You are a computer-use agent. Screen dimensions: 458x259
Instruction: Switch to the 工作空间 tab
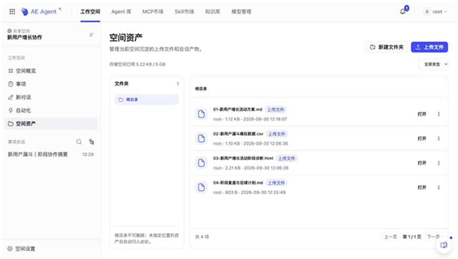click(90, 12)
